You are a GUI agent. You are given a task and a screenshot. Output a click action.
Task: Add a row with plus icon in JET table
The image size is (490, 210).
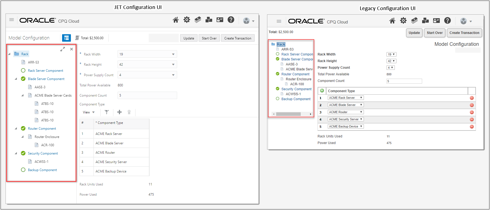[x=119, y=112]
